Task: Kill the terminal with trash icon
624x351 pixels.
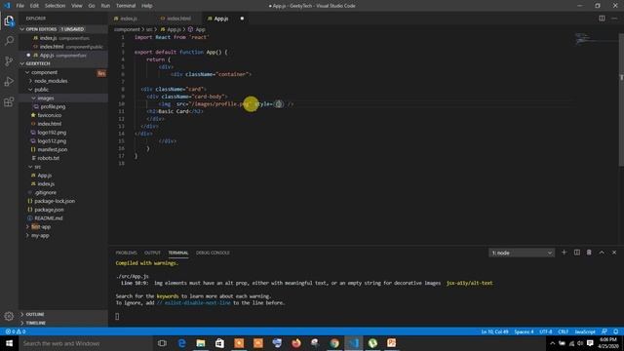Action: point(589,253)
